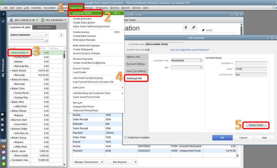Expand the Enter Time submenu
Image resolution: width=277 pixels, height=168 pixels.
pos(122,88)
